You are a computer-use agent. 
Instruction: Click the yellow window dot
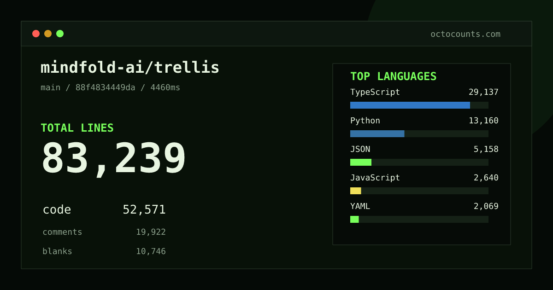pyautogui.click(x=48, y=34)
